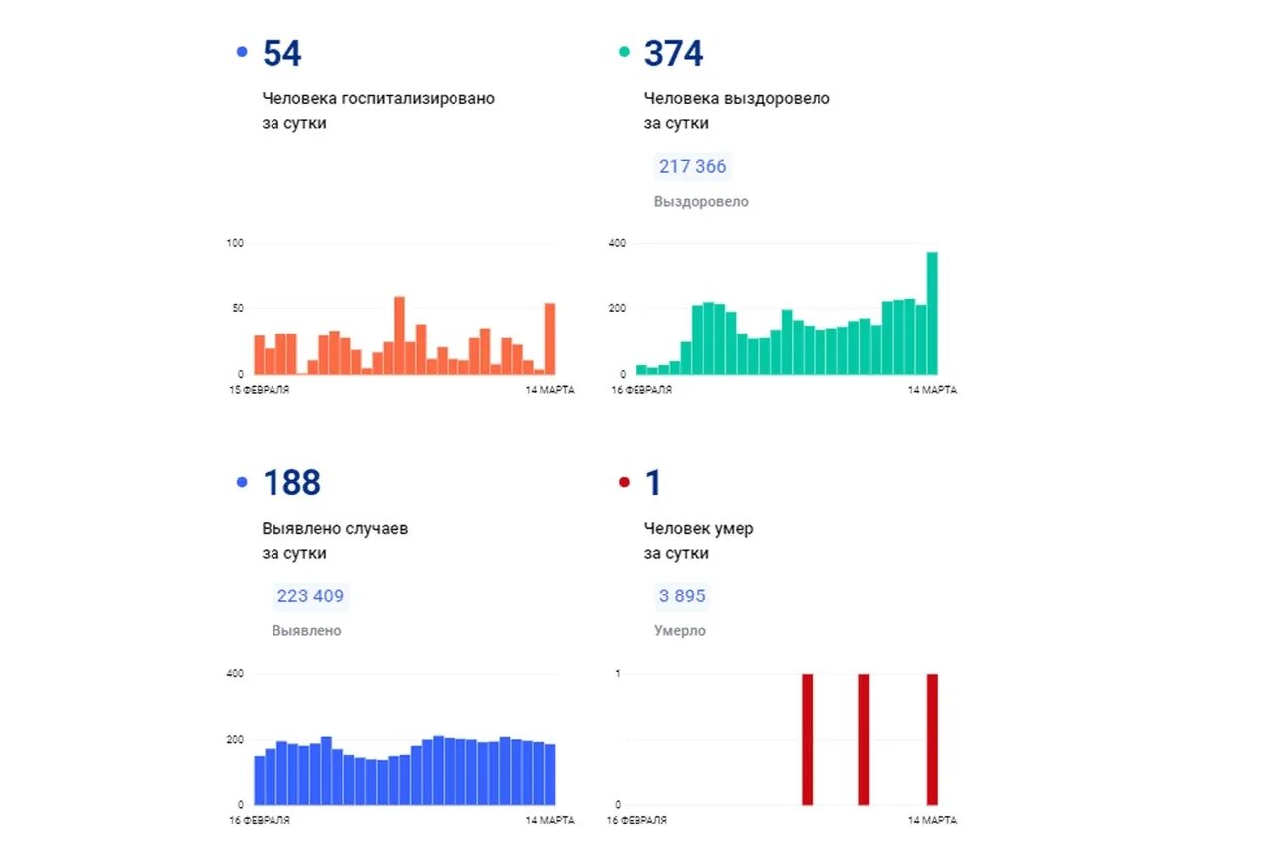Viewport: 1273px width, 848px height.
Task: Click the total deaths badge 3 895
Action: click(x=682, y=596)
